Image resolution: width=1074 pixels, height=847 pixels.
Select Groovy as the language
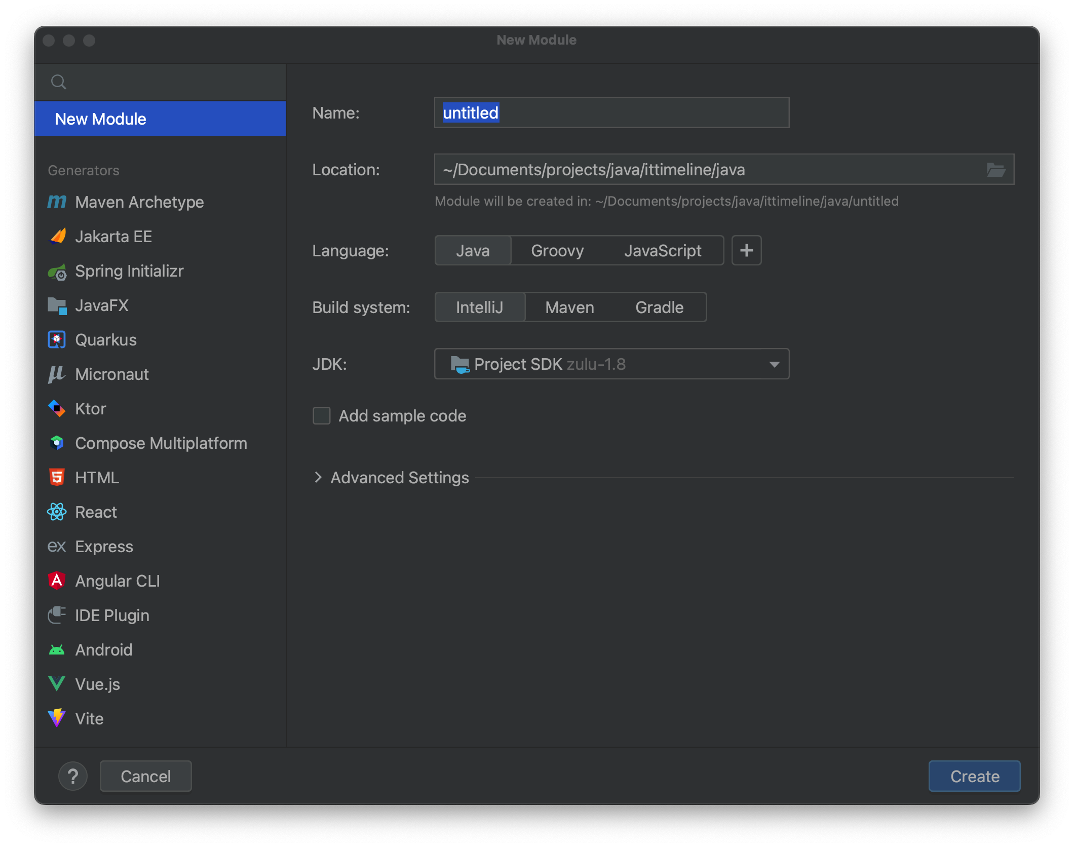point(557,250)
